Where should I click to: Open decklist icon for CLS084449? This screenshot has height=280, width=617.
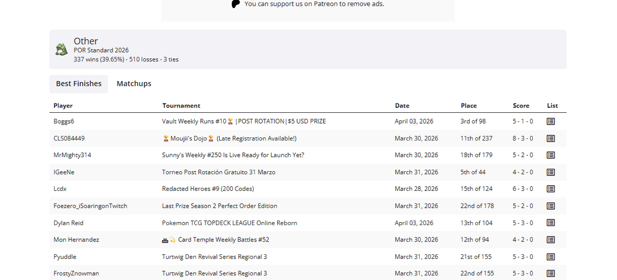click(x=551, y=138)
